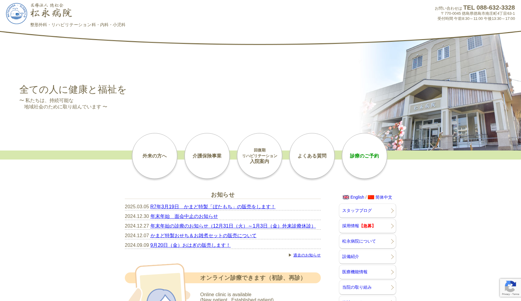Click date 2024.12.30 in news list
The height and width of the screenshot is (301, 521).
click(x=137, y=216)
